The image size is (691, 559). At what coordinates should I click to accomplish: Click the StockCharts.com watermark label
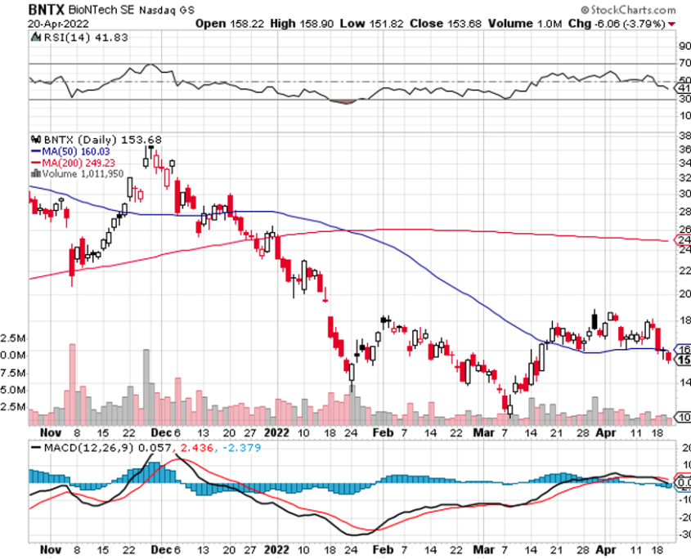coord(628,10)
